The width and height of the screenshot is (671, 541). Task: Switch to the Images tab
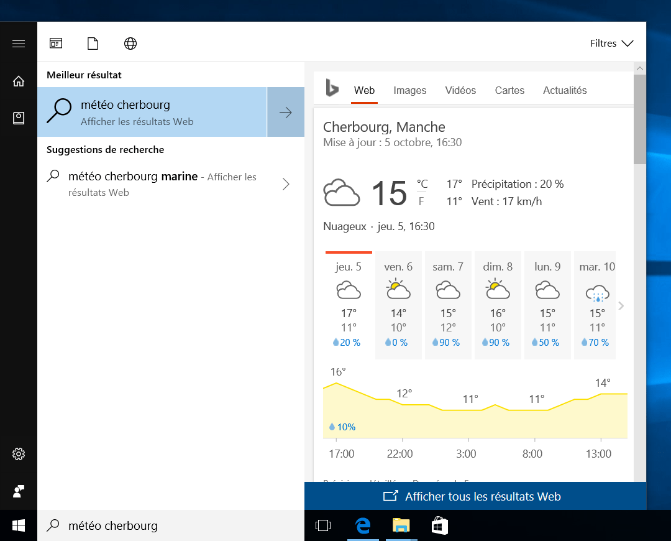pyautogui.click(x=410, y=90)
